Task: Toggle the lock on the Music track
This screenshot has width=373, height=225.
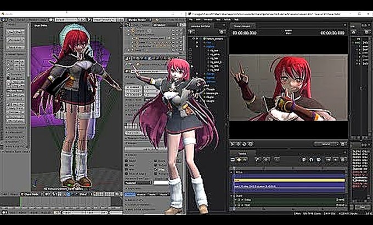Action: point(239,205)
